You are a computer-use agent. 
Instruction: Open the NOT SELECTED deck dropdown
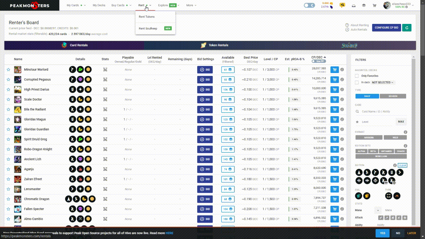click(382, 82)
